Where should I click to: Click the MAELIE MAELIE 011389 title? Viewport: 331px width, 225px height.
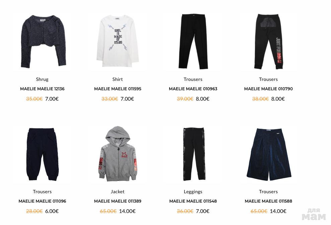(x=118, y=201)
